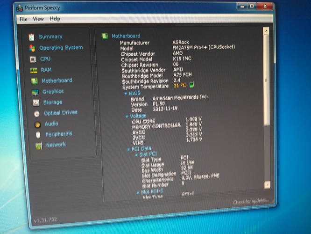This screenshot has height=234, width=311.
Task: Collapse the Slot PCI-E tree node
Action: pyautogui.click(x=138, y=193)
